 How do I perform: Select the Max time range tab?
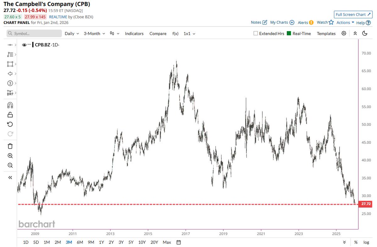[x=167, y=242]
